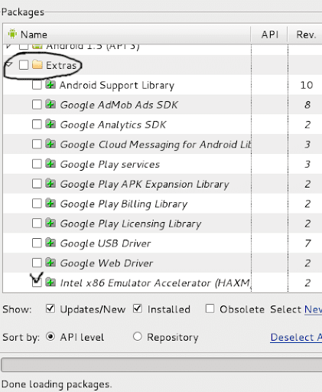Click the 'Done loading packages.' status text
322x392 pixels.
[57, 384]
